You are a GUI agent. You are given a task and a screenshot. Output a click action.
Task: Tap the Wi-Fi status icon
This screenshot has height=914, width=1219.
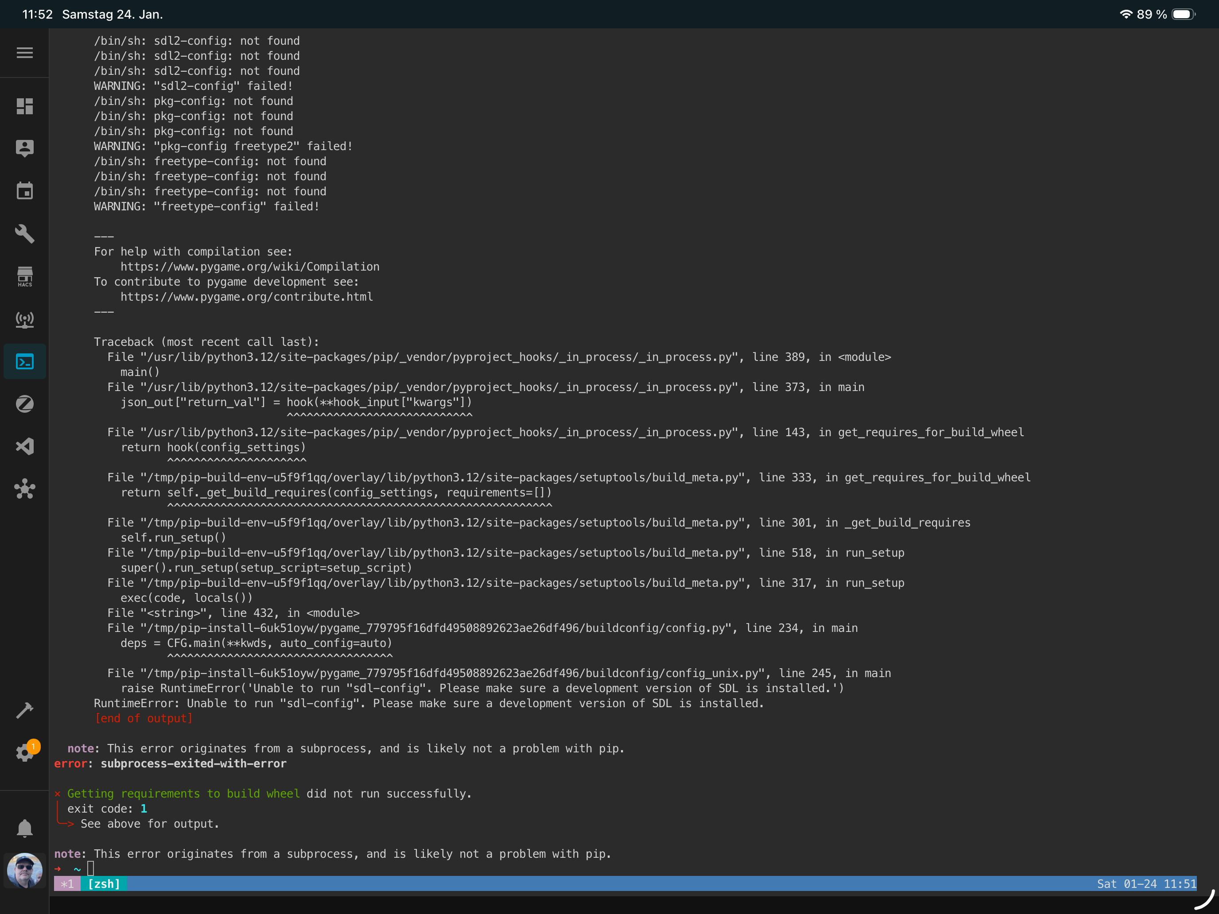pos(1126,14)
